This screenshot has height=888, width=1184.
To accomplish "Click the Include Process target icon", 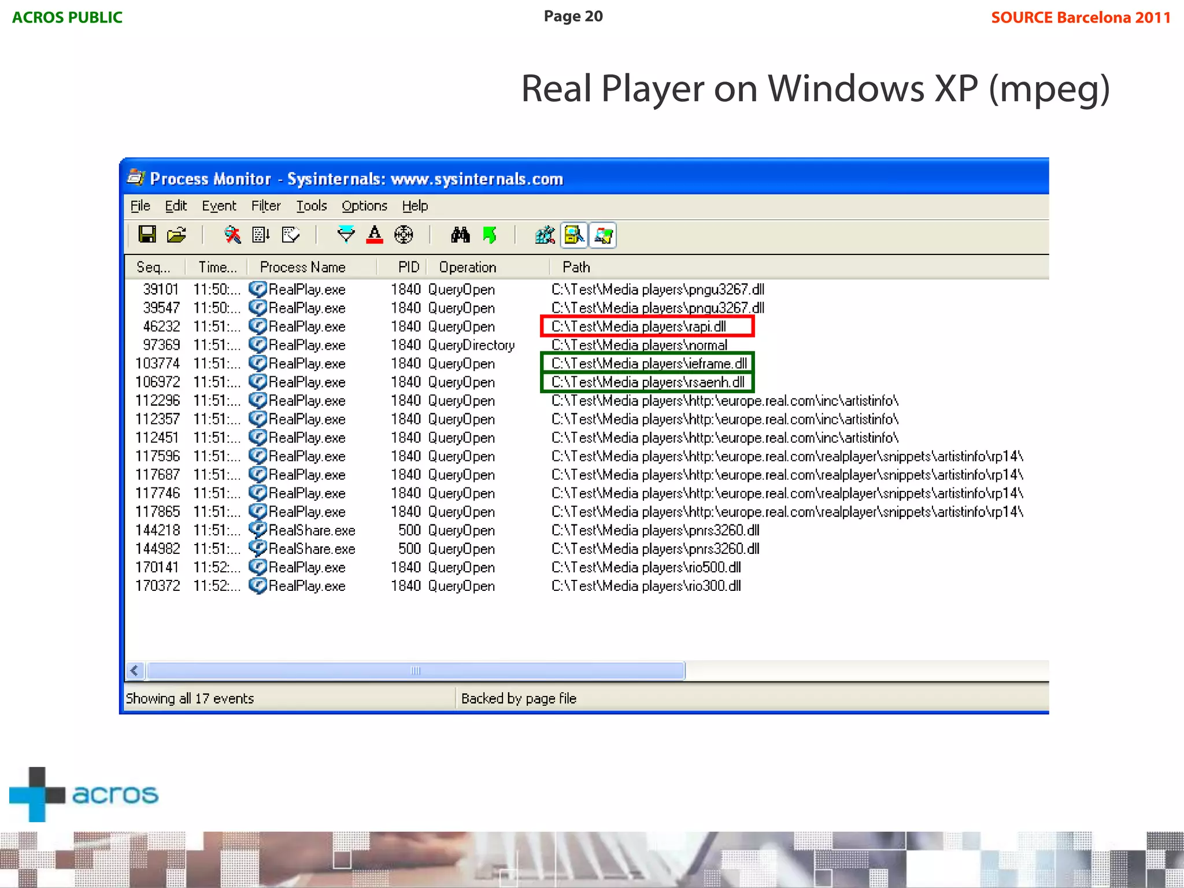I will (x=404, y=235).
